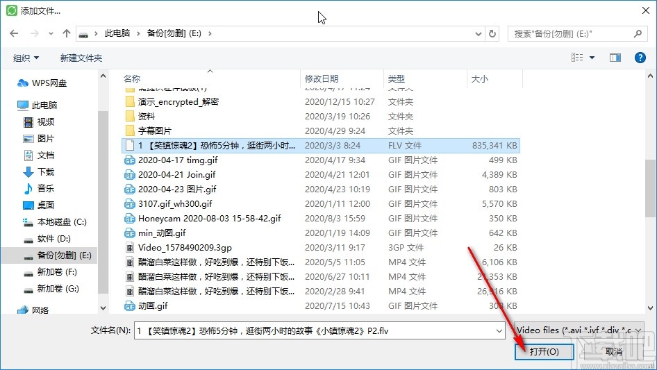This screenshot has width=657, height=370.
Task: Sort by 修改日期 column header
Action: [x=322, y=78]
